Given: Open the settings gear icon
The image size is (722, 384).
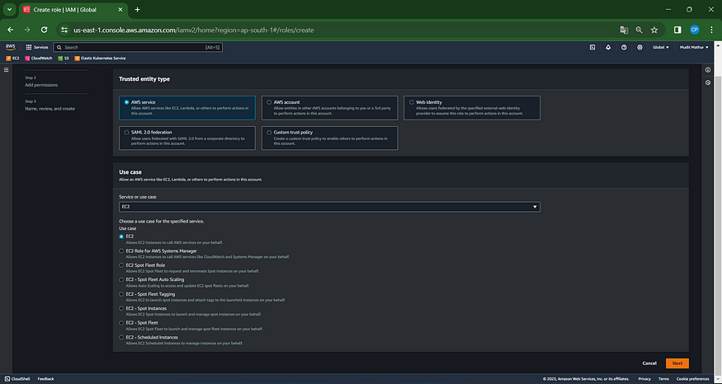Looking at the screenshot, I should (x=639, y=47).
